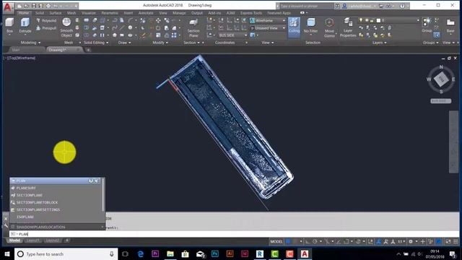The width and height of the screenshot is (462, 260).
Task: Choose the Polysolid tool
Action: click(46, 21)
